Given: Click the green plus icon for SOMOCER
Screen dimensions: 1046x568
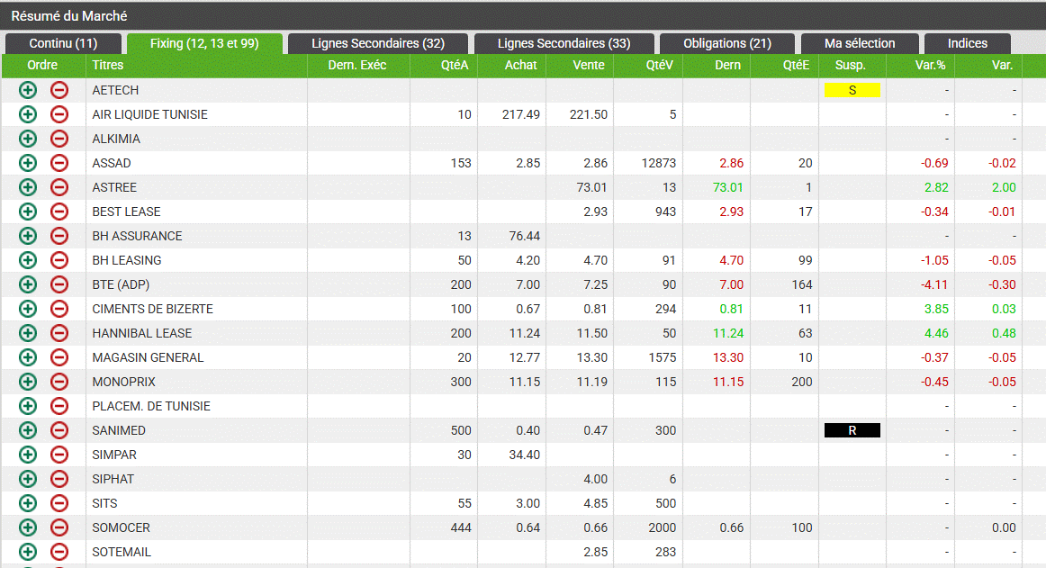Looking at the screenshot, I should click(x=27, y=527).
